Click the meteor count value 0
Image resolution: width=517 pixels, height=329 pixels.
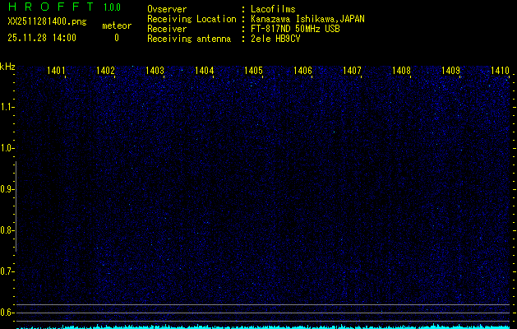pos(116,38)
